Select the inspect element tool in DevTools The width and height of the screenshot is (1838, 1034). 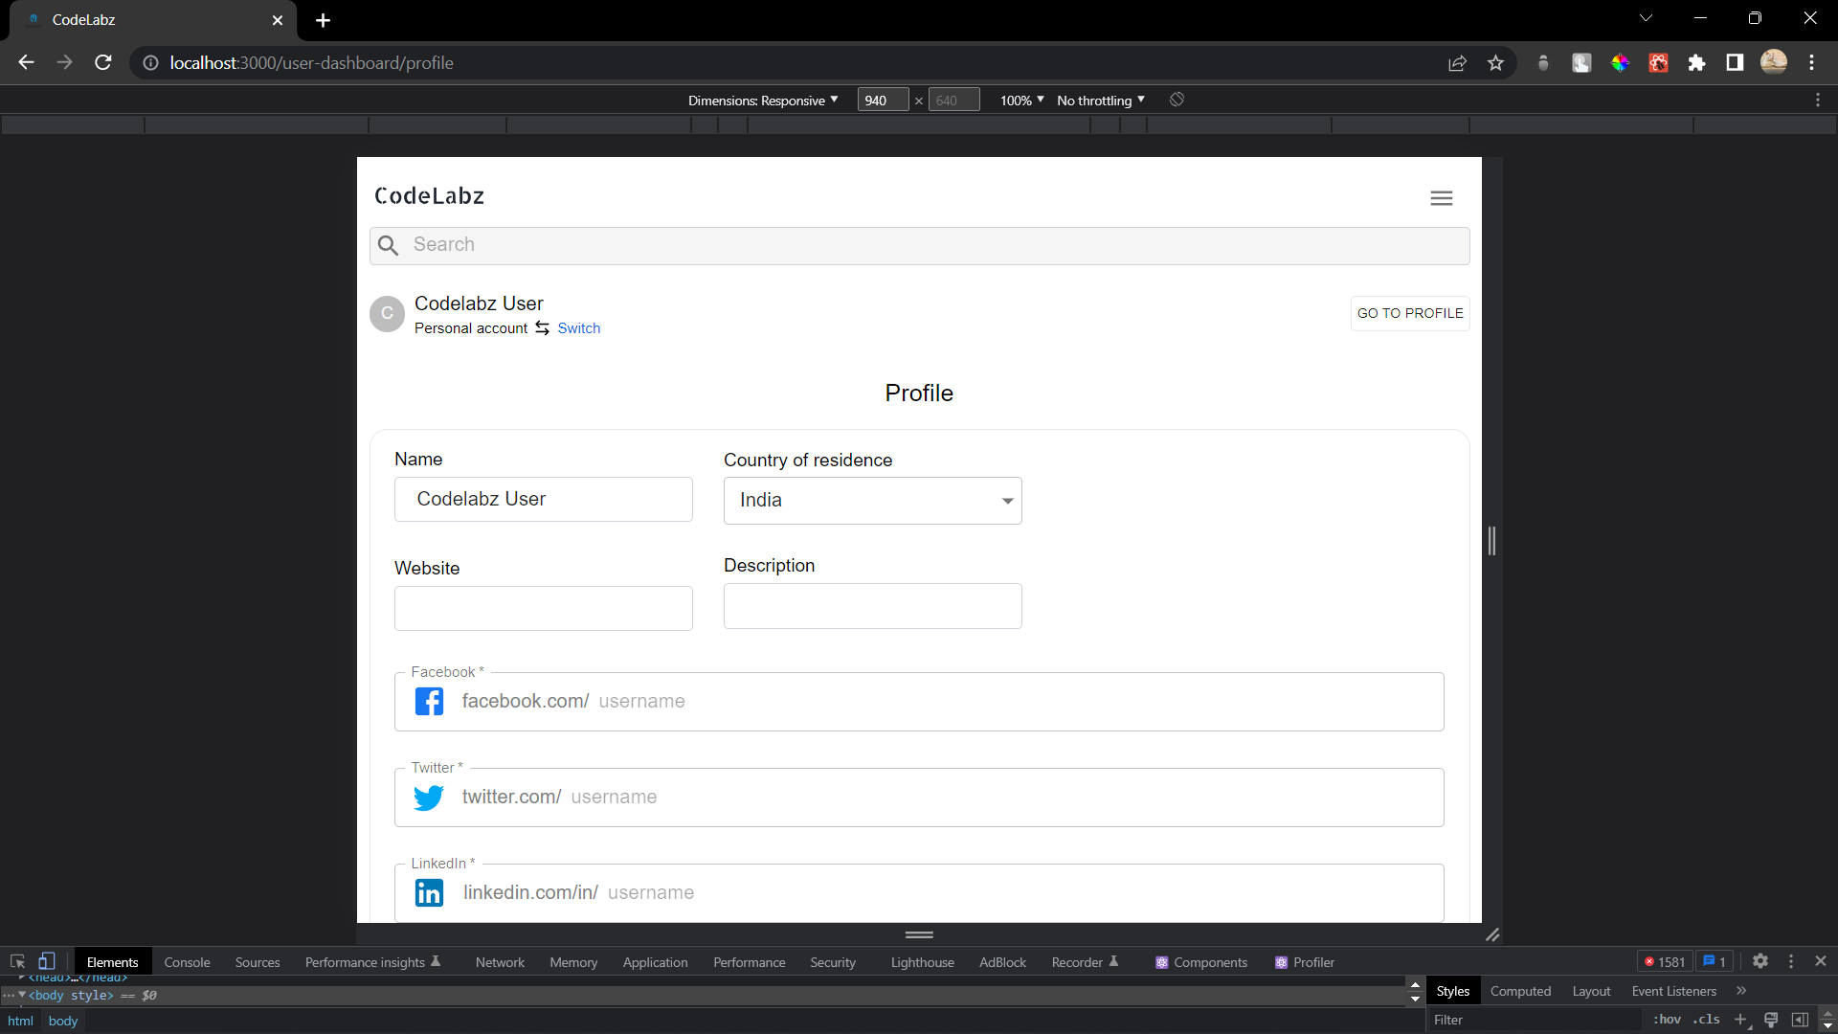click(17, 961)
